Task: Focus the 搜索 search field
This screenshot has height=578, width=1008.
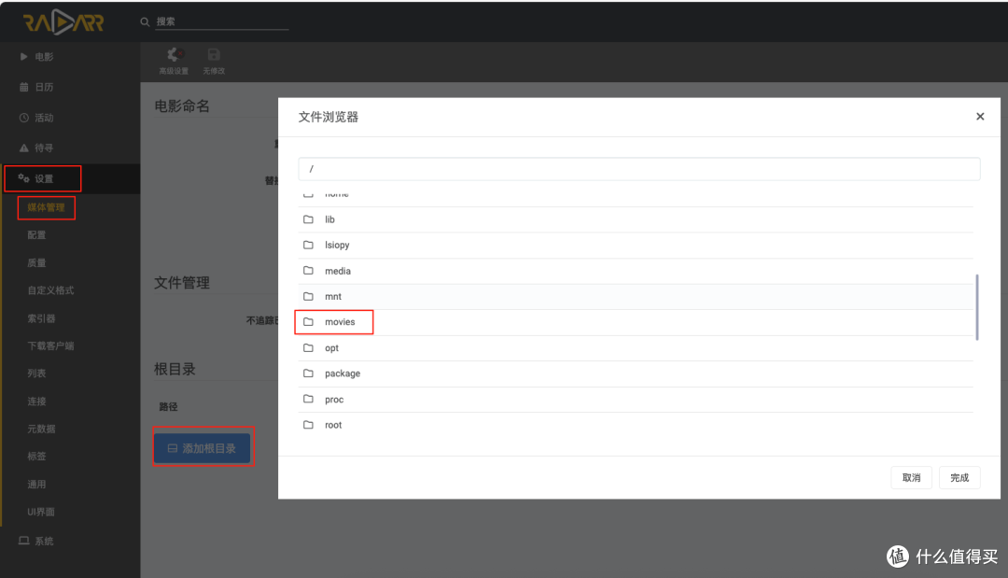Action: [222, 21]
